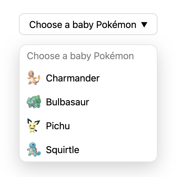Click the Bulbasaur sprite icon
Image resolution: width=177 pixels, height=177 pixels.
[34, 102]
